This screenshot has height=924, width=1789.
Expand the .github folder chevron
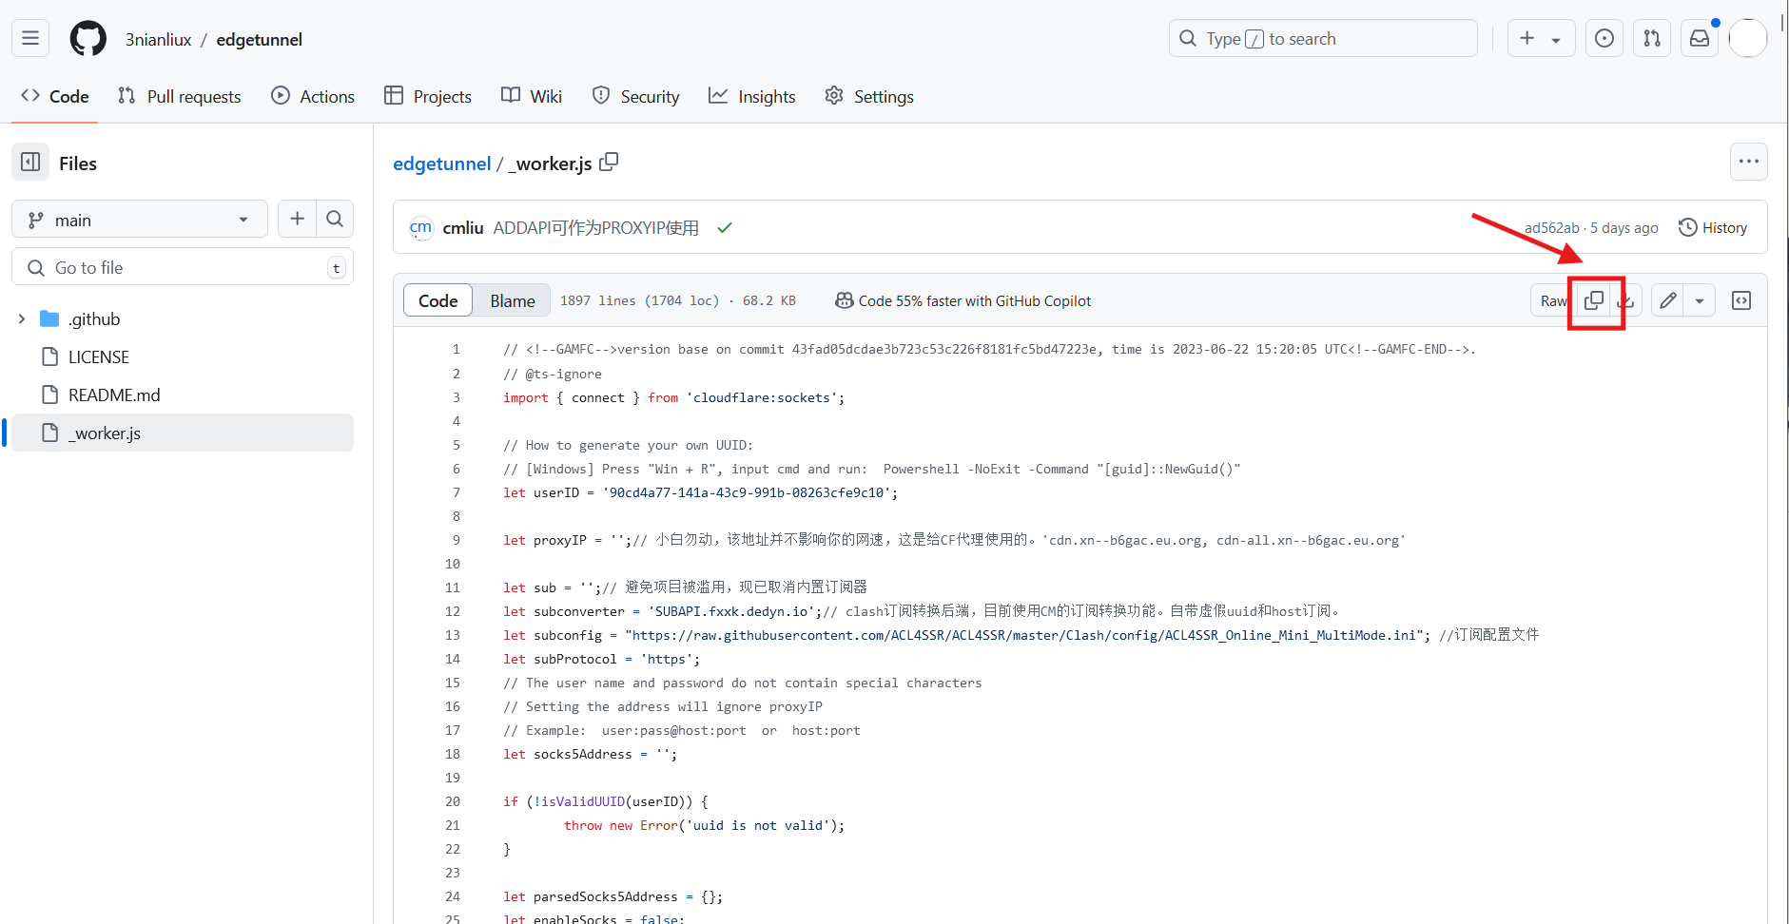coord(21,318)
